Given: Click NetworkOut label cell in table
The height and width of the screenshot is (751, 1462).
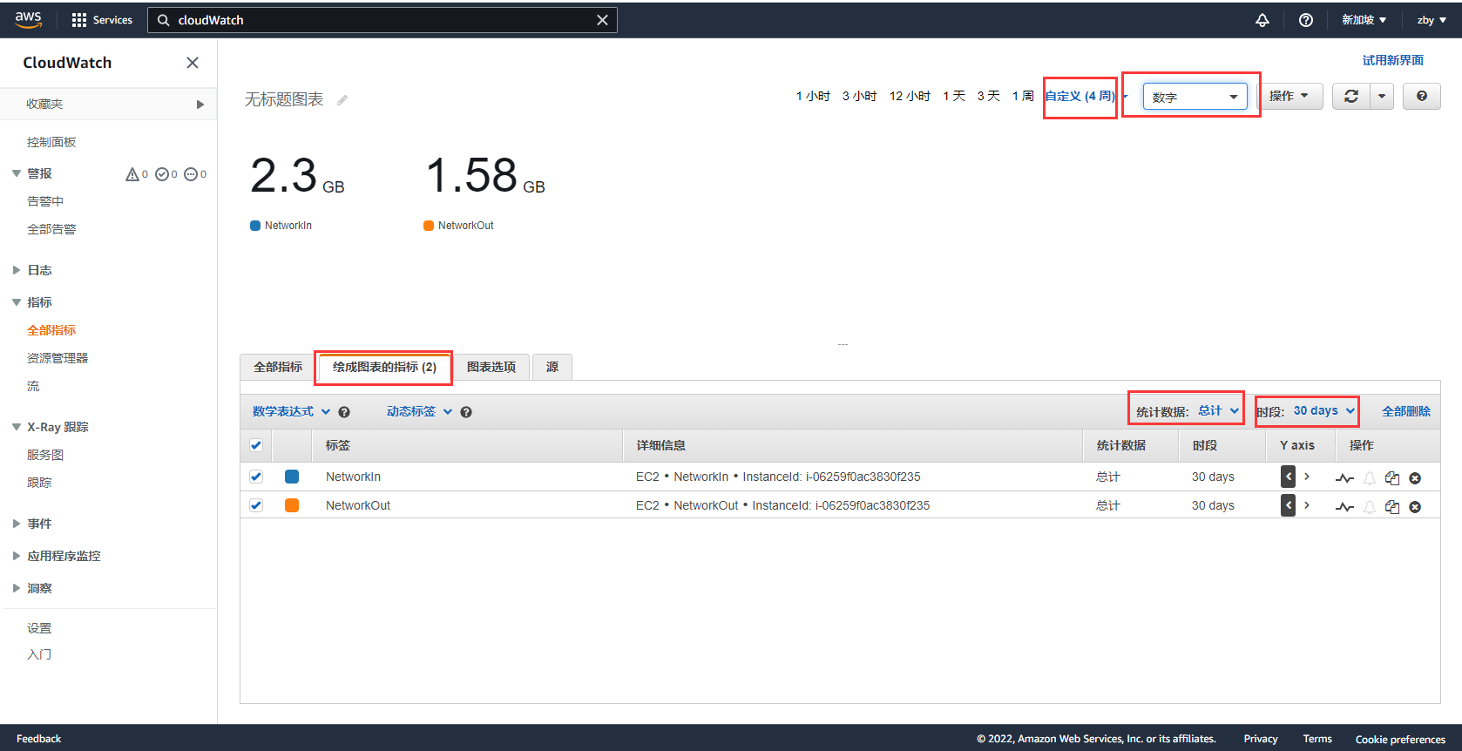Looking at the screenshot, I should (358, 505).
